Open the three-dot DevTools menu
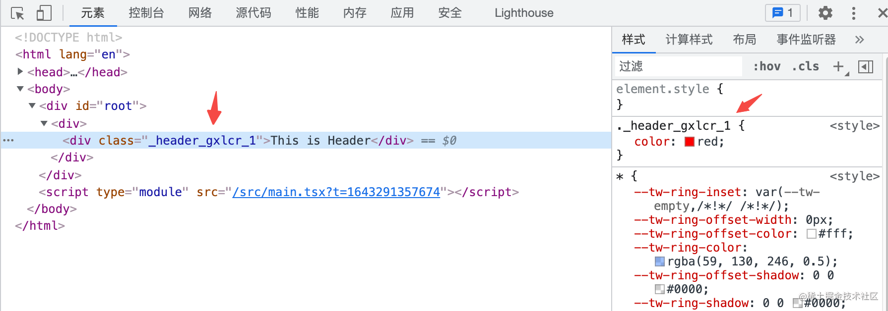Image resolution: width=888 pixels, height=311 pixels. tap(853, 13)
